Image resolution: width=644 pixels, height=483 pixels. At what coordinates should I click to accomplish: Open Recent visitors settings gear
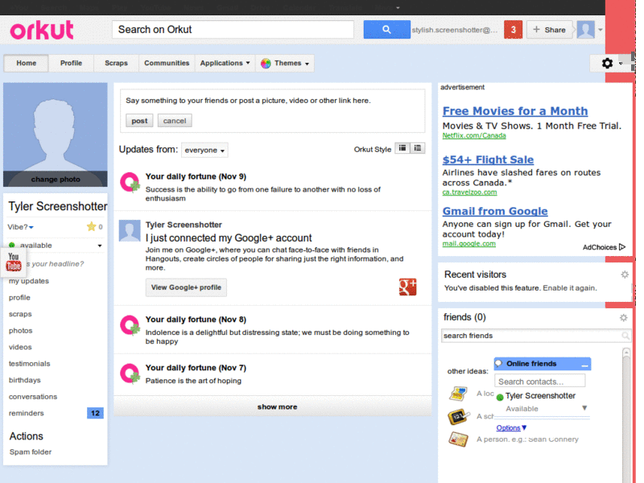[625, 275]
